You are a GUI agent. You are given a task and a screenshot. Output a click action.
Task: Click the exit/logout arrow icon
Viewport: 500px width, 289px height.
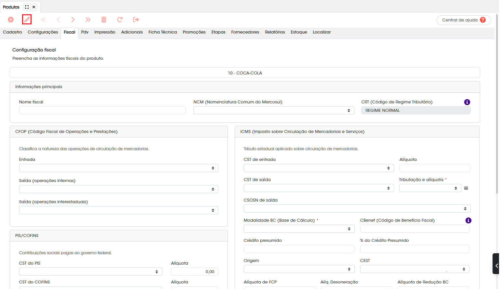click(136, 20)
